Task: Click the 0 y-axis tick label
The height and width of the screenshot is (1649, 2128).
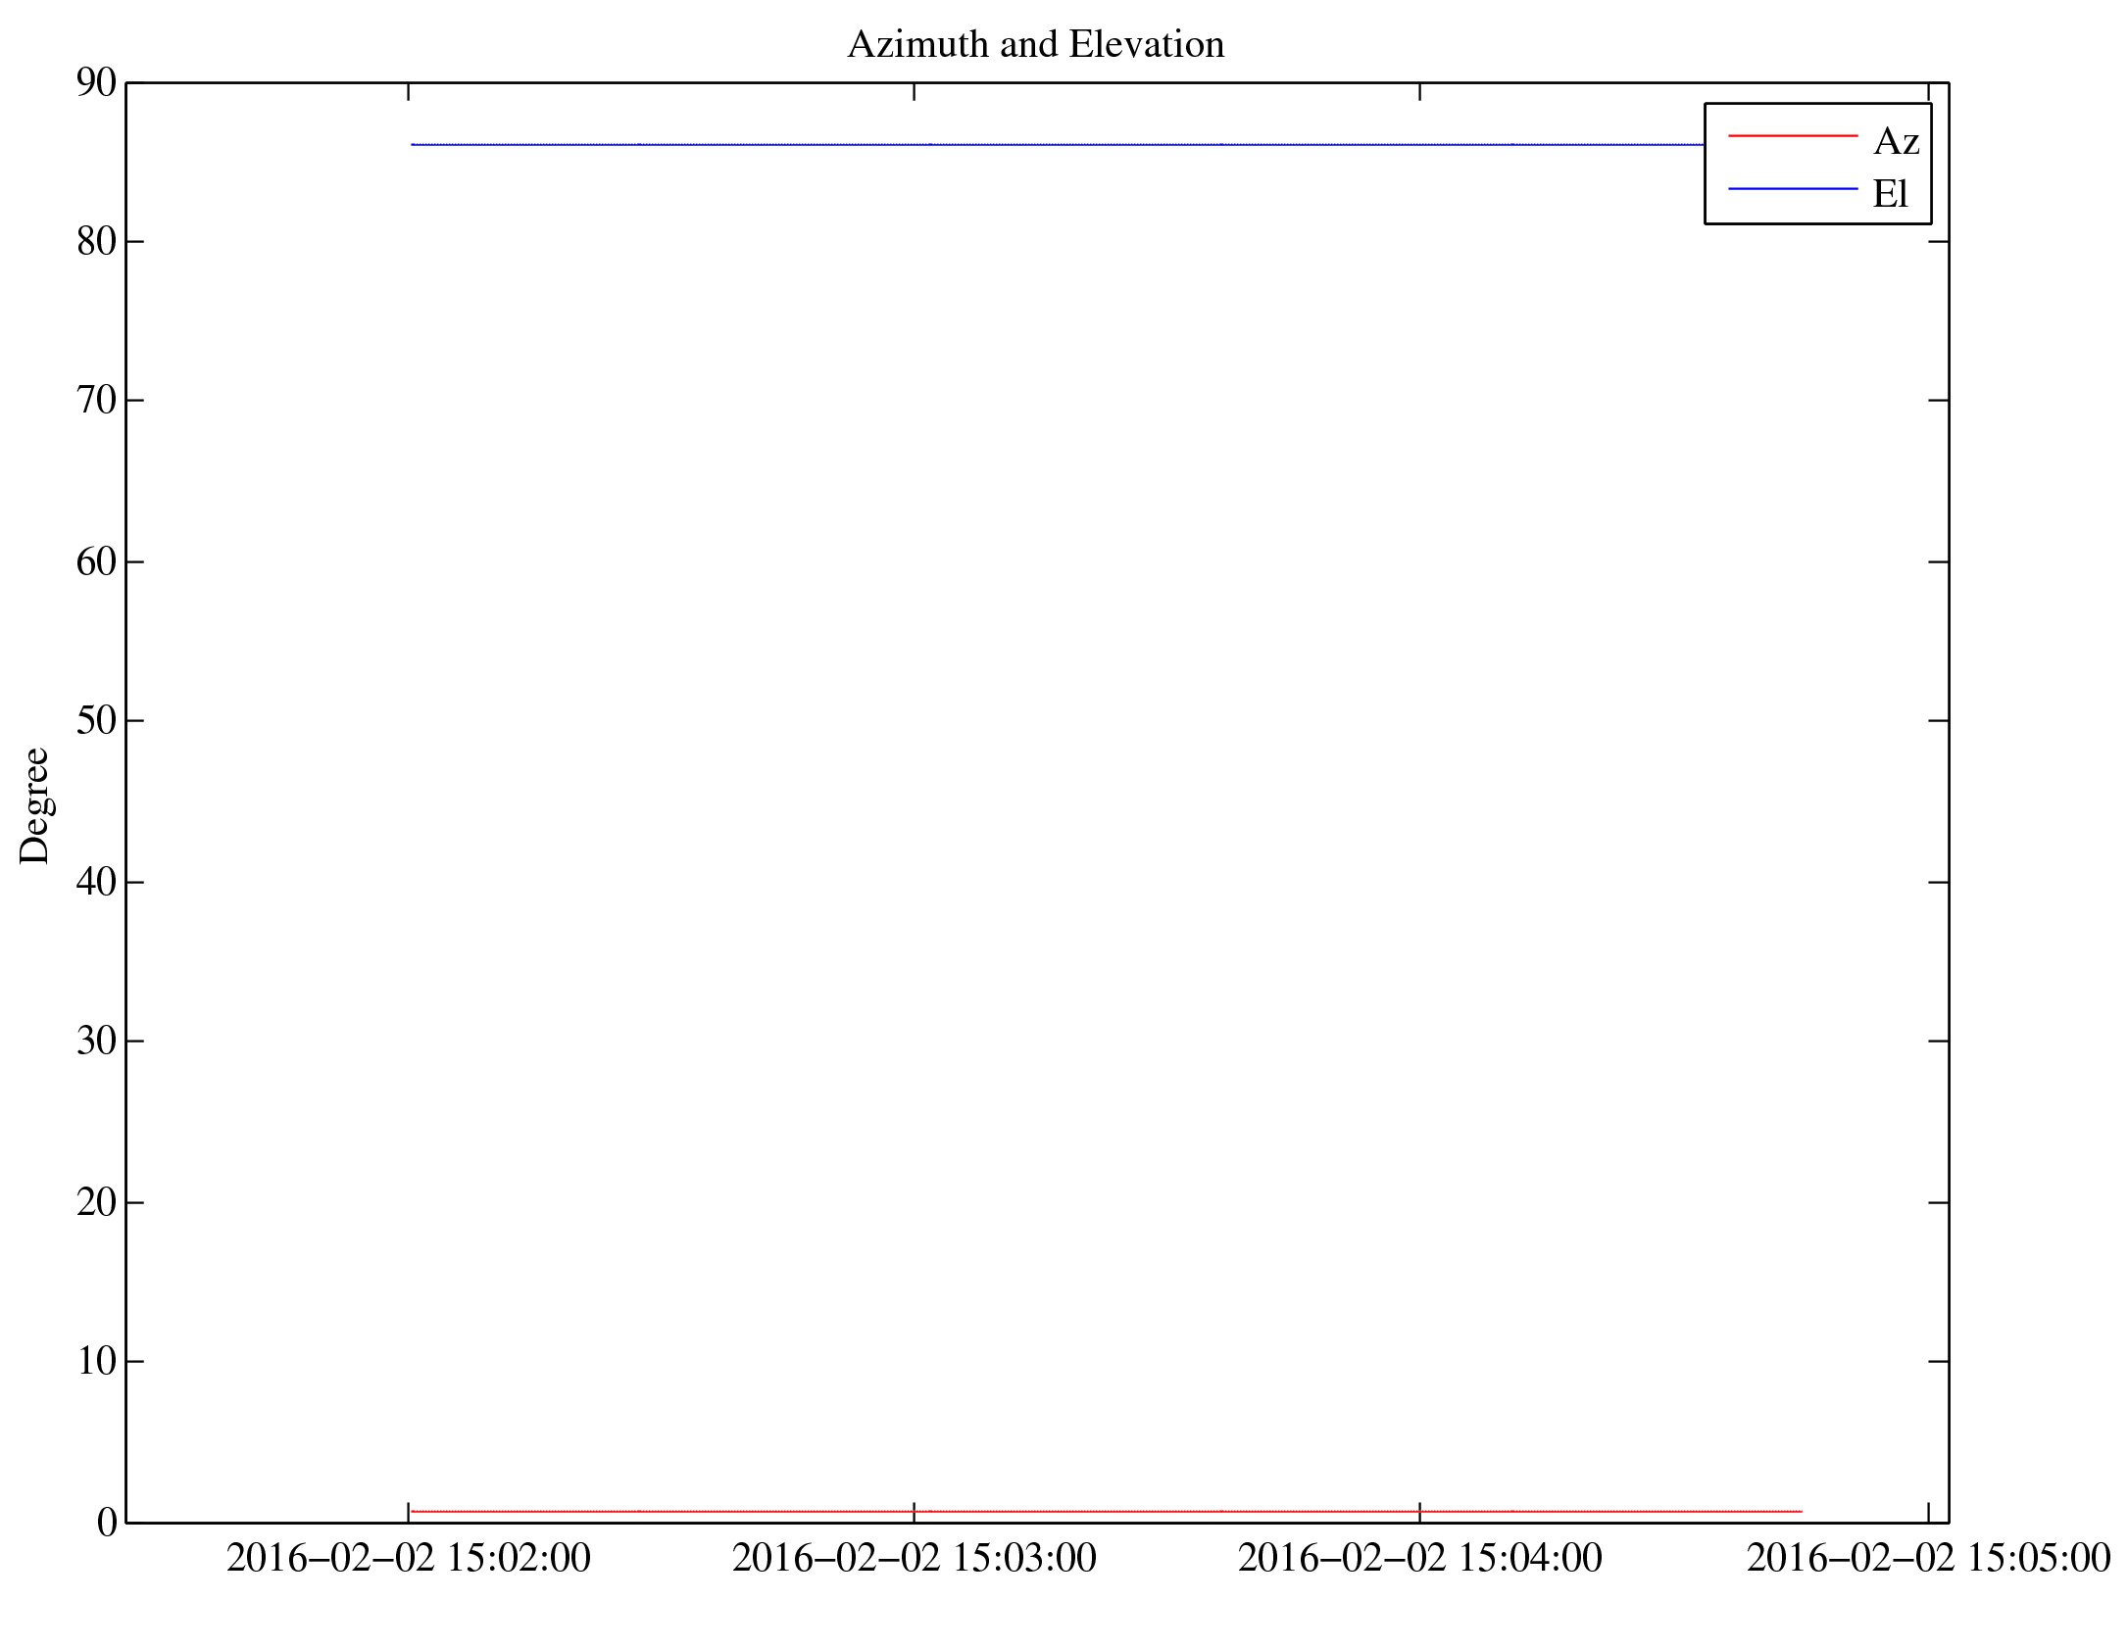Action: point(107,1522)
